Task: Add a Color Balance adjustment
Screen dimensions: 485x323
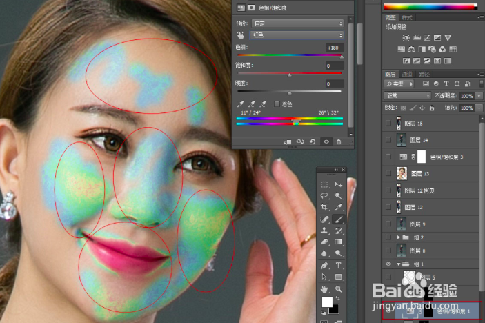Action: click(x=411, y=49)
